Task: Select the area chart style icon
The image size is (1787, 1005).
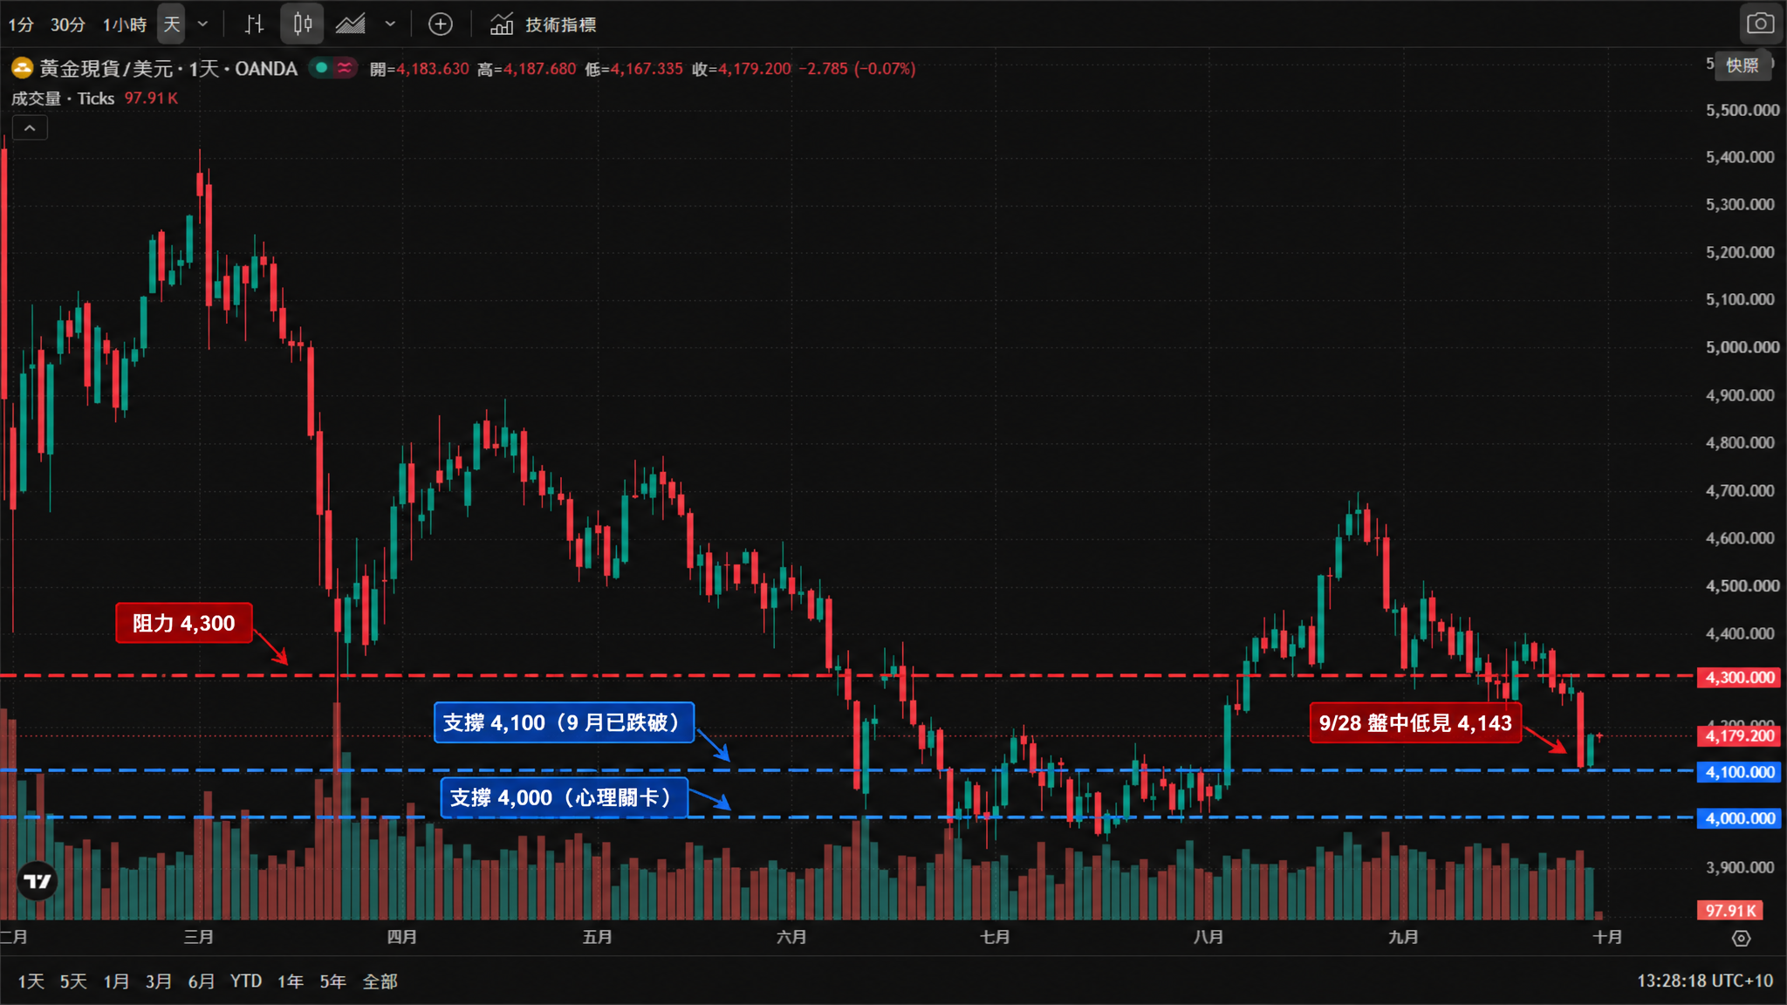Action: 351,24
